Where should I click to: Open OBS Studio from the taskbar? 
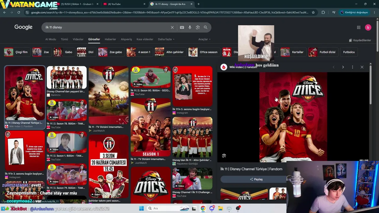tap(238, 208)
